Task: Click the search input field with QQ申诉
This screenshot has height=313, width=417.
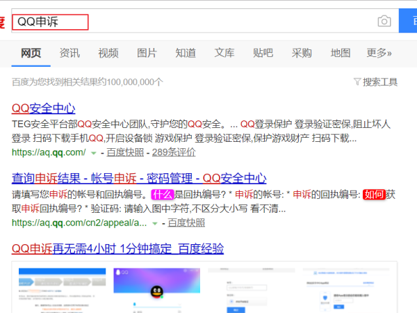Action: pos(205,21)
